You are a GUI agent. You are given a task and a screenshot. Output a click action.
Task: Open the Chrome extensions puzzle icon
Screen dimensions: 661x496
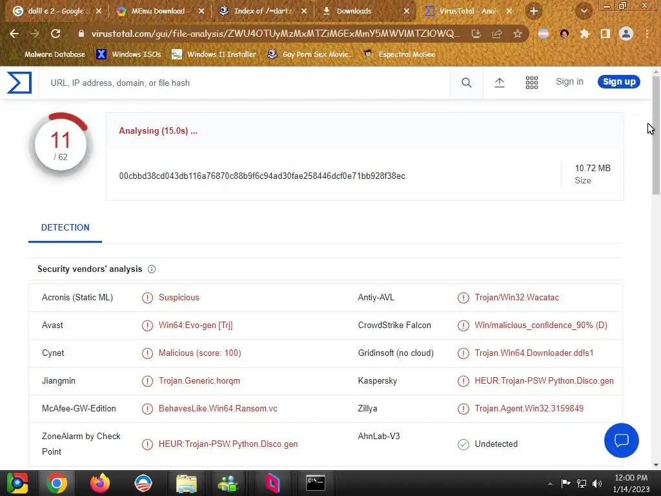[x=584, y=34]
